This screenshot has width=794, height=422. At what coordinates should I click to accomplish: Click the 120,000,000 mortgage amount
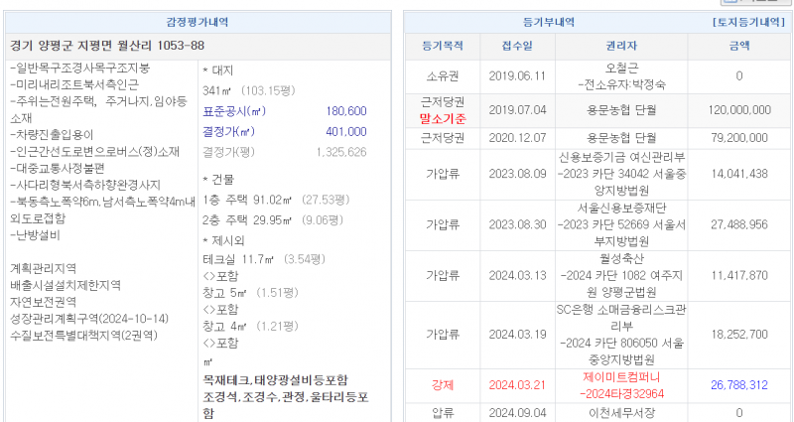click(x=739, y=110)
